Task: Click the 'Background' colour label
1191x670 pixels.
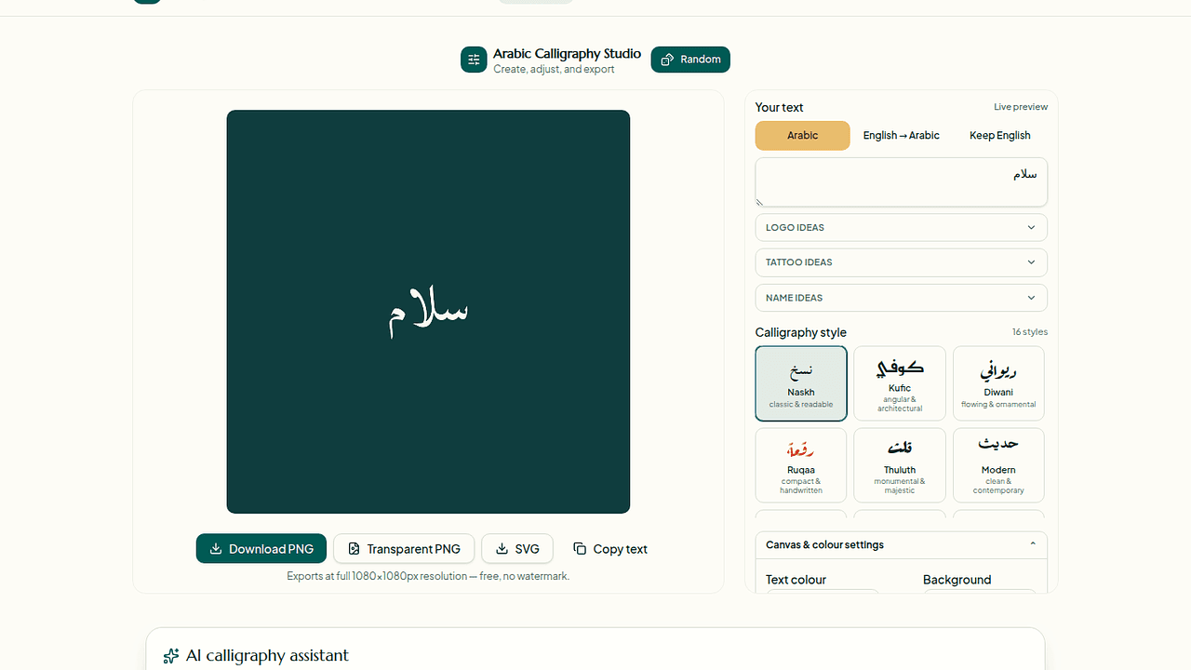Action: point(957,580)
